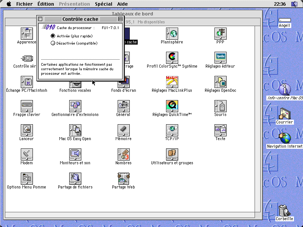This screenshot has width=303, height=227.
Task: Select Désactivée (compatible) radio button
Action: (53, 43)
